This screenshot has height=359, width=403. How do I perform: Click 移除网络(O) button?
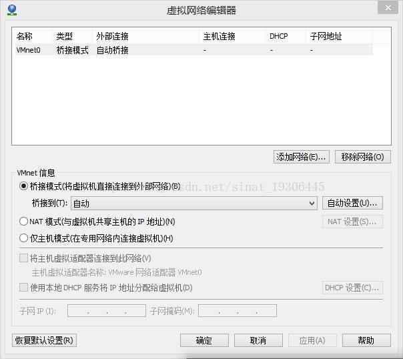pos(363,157)
